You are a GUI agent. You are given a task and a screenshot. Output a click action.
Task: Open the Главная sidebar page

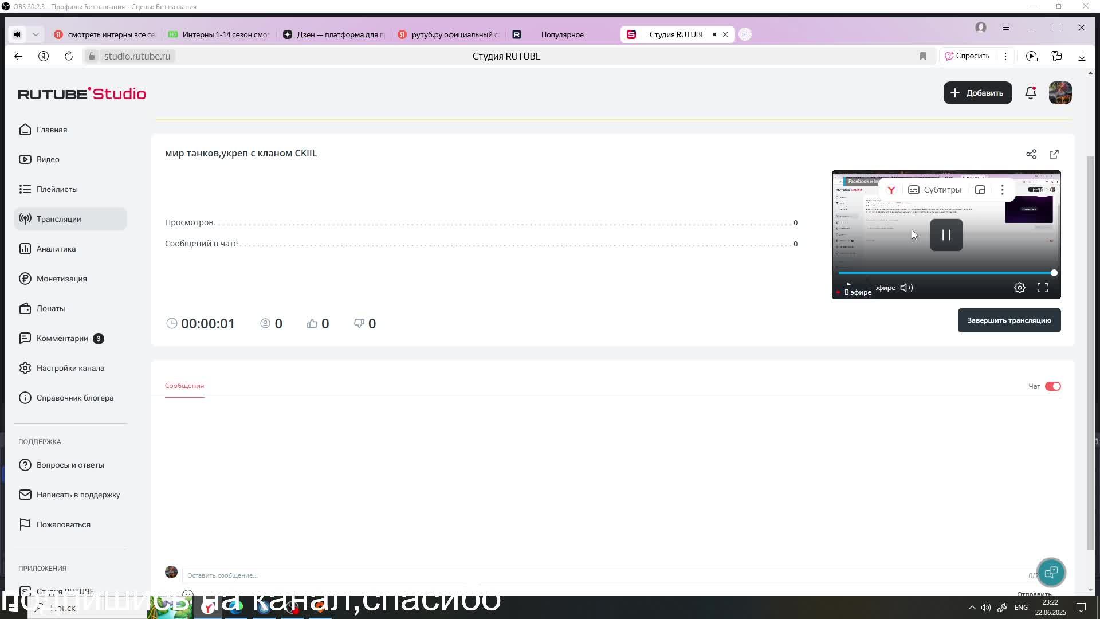52,130
